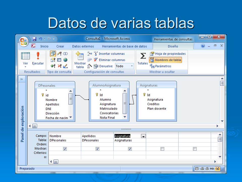
Task: Open the Devuelve Todo dropdown
Action: pos(132,66)
